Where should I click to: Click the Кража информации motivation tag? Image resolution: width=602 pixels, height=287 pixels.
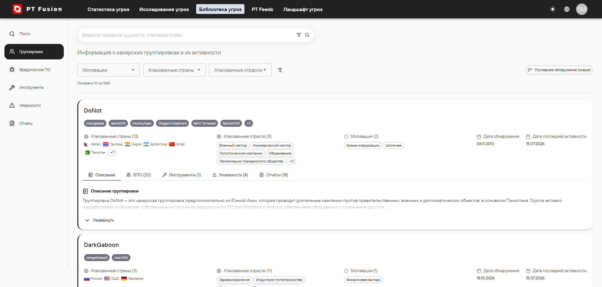coord(363,145)
